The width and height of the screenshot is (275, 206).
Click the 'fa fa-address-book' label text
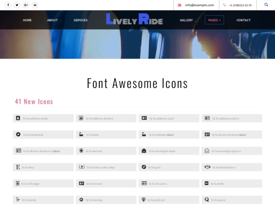(x=36, y=119)
